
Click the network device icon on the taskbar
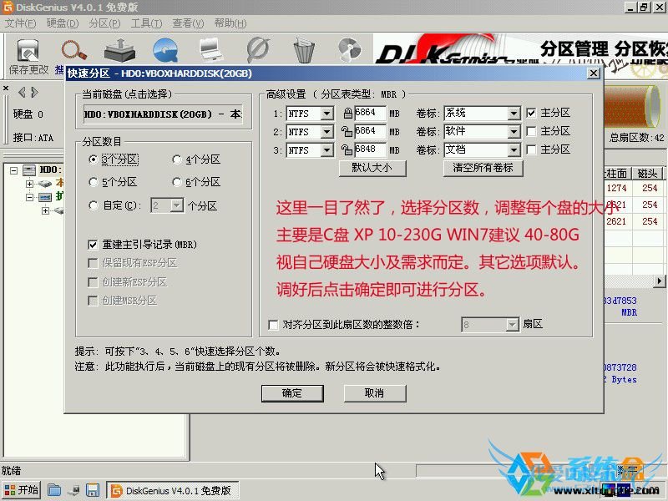coord(74,491)
